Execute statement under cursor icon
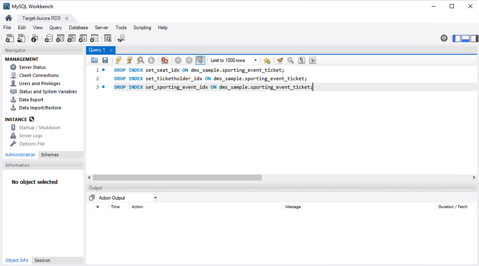Image resolution: width=479 pixels, height=266 pixels. pyautogui.click(x=130, y=60)
